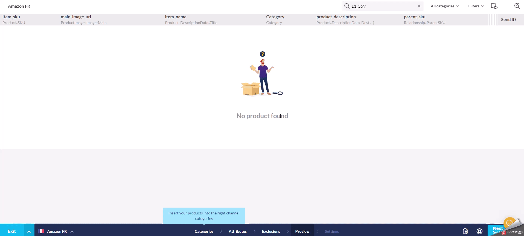The height and width of the screenshot is (236, 524).
Task: Open the Settings step
Action: click(x=331, y=231)
